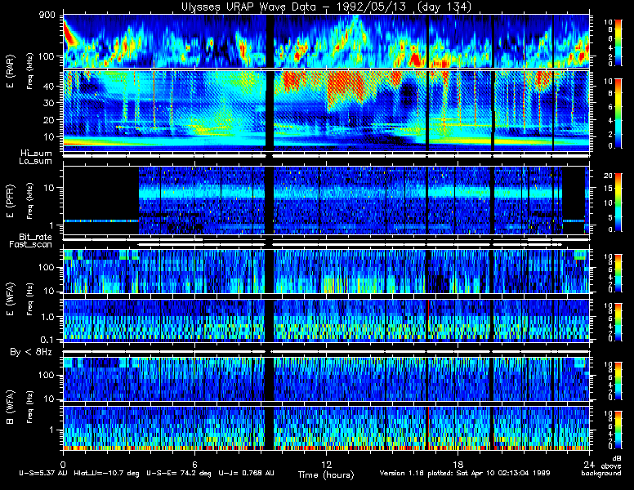634x490 pixels.
Task: Click the 'E (WFA)' axis label
Action: pyautogui.click(x=10, y=299)
